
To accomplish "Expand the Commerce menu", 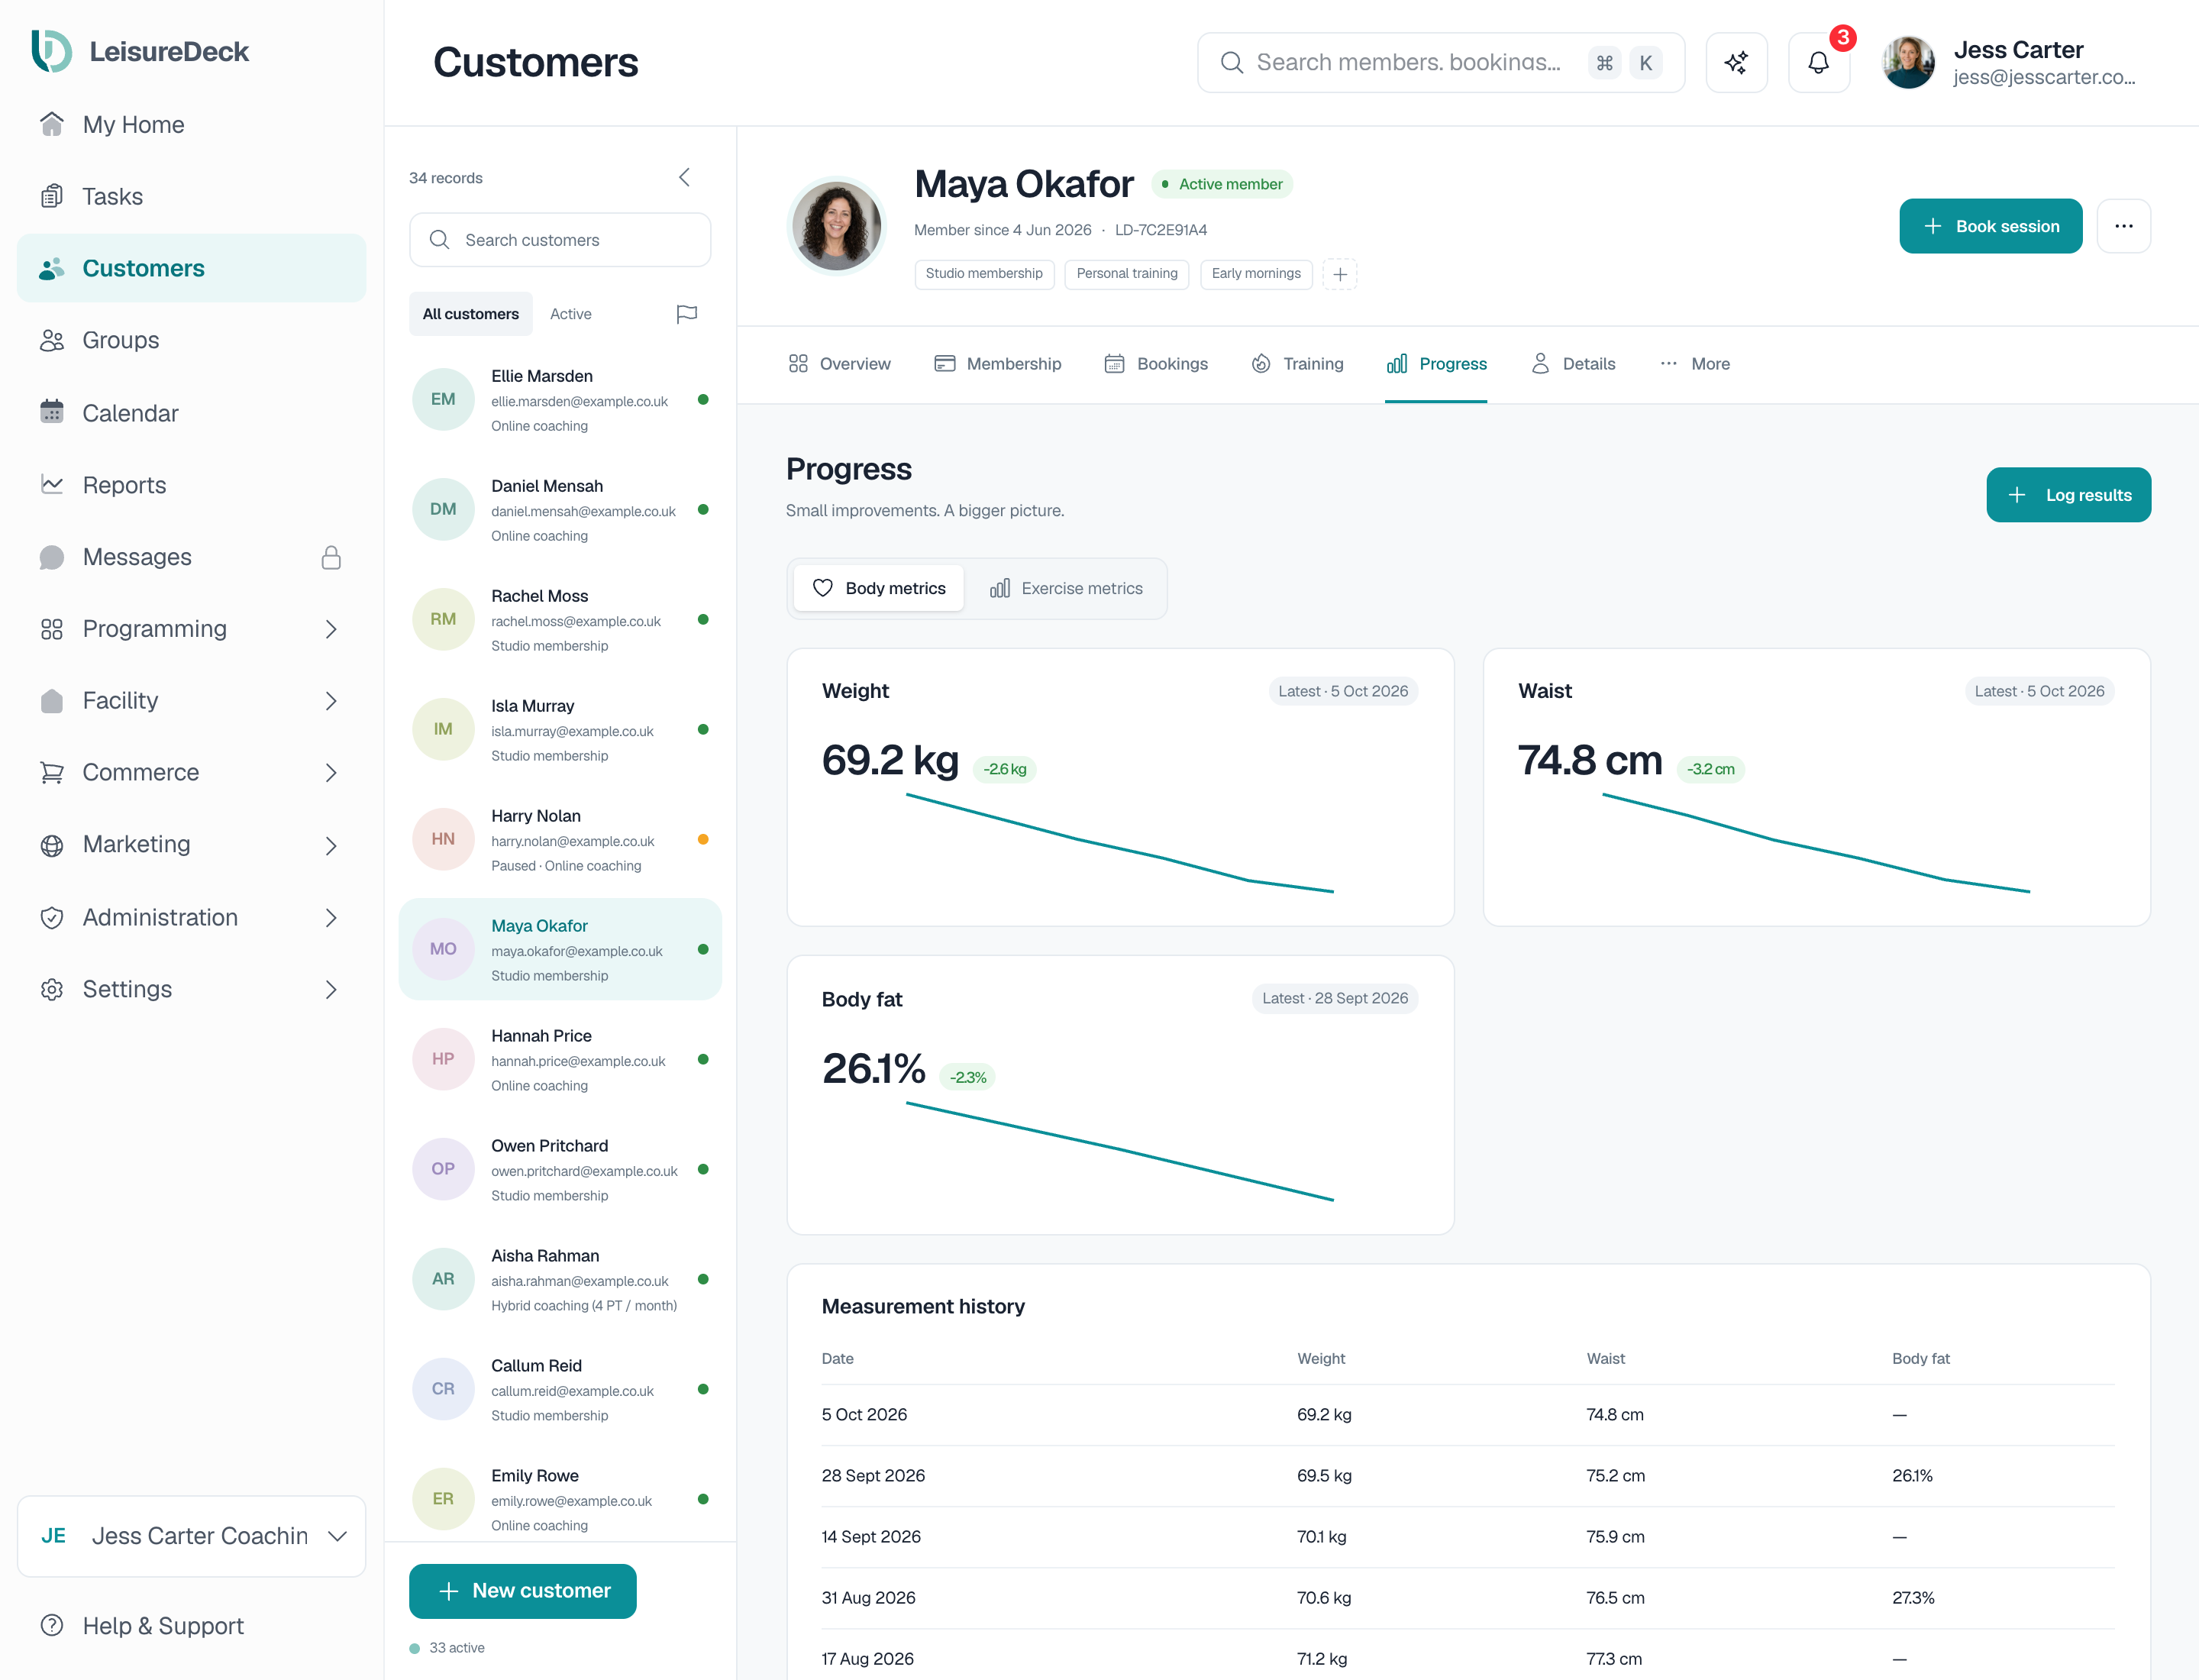I will tap(331, 773).
